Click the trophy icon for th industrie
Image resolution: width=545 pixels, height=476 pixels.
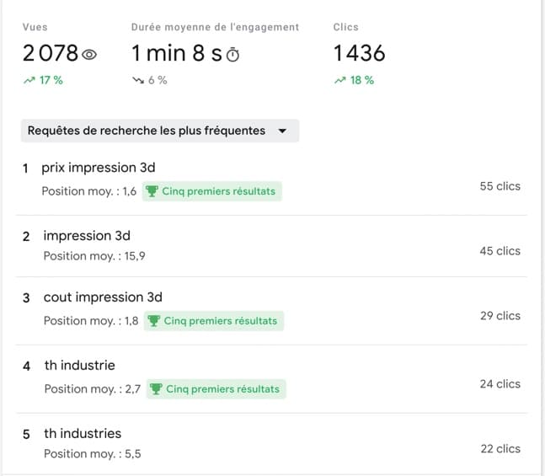pos(156,389)
